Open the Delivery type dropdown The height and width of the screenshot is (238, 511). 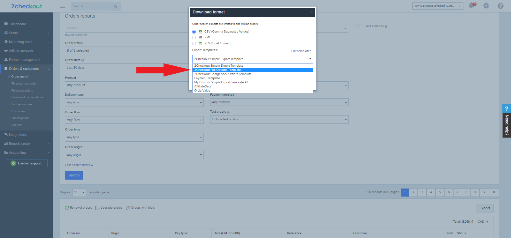point(134,102)
